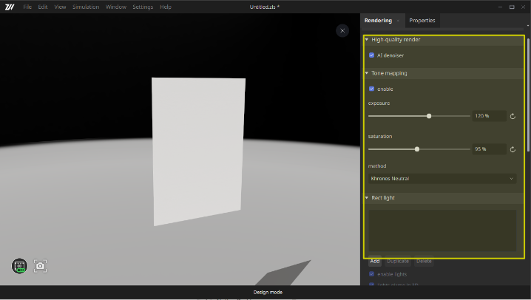Click the Design mode bar

tap(268, 293)
